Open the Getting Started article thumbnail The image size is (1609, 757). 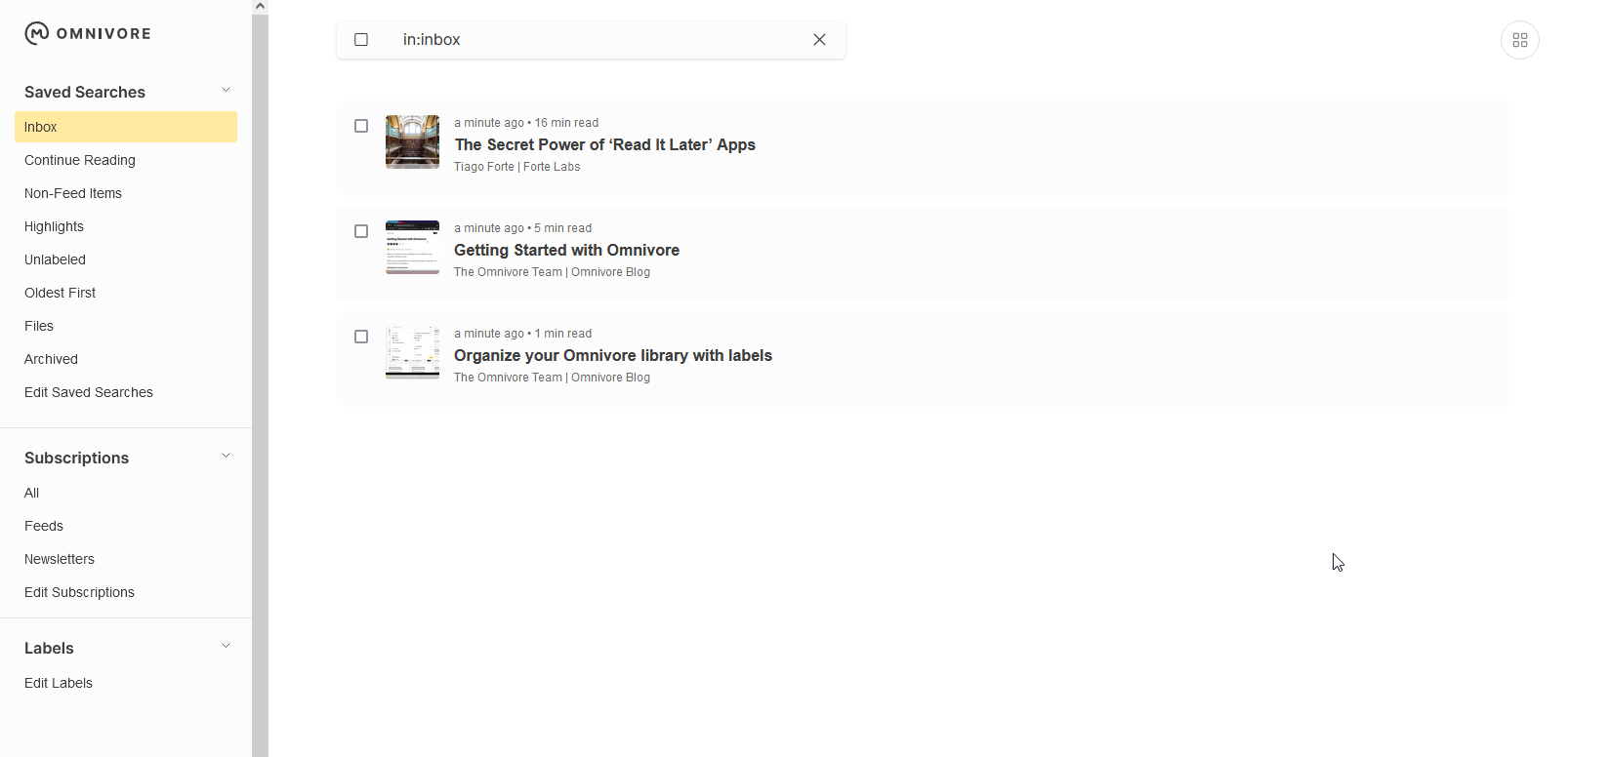tap(412, 248)
